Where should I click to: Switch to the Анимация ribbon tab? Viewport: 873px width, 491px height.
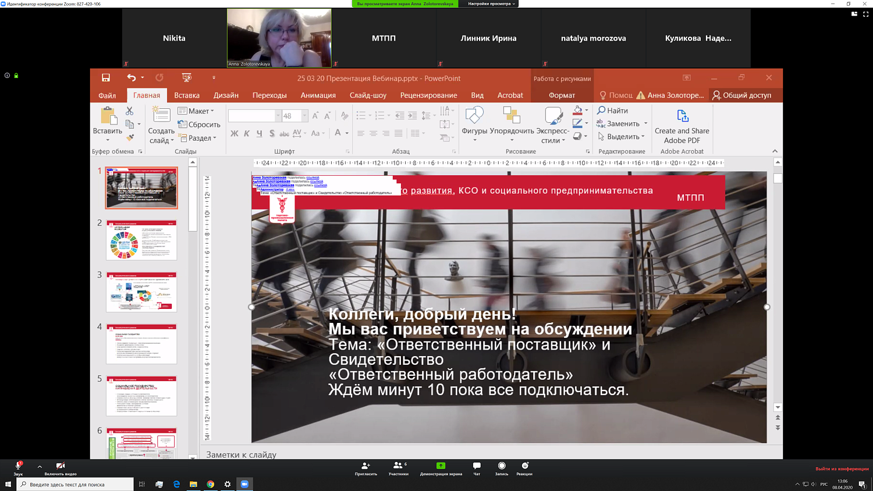[318, 95]
